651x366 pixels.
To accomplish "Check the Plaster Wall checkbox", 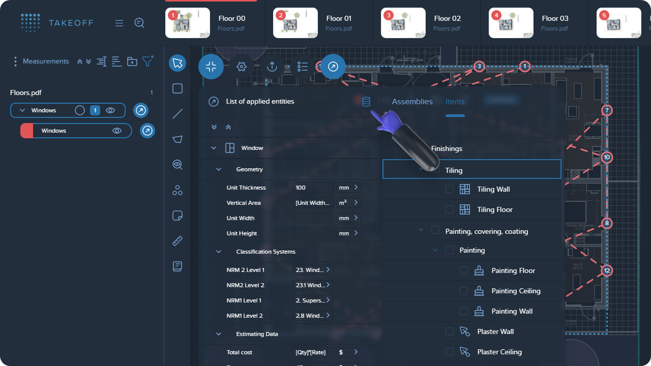I will tap(450, 331).
